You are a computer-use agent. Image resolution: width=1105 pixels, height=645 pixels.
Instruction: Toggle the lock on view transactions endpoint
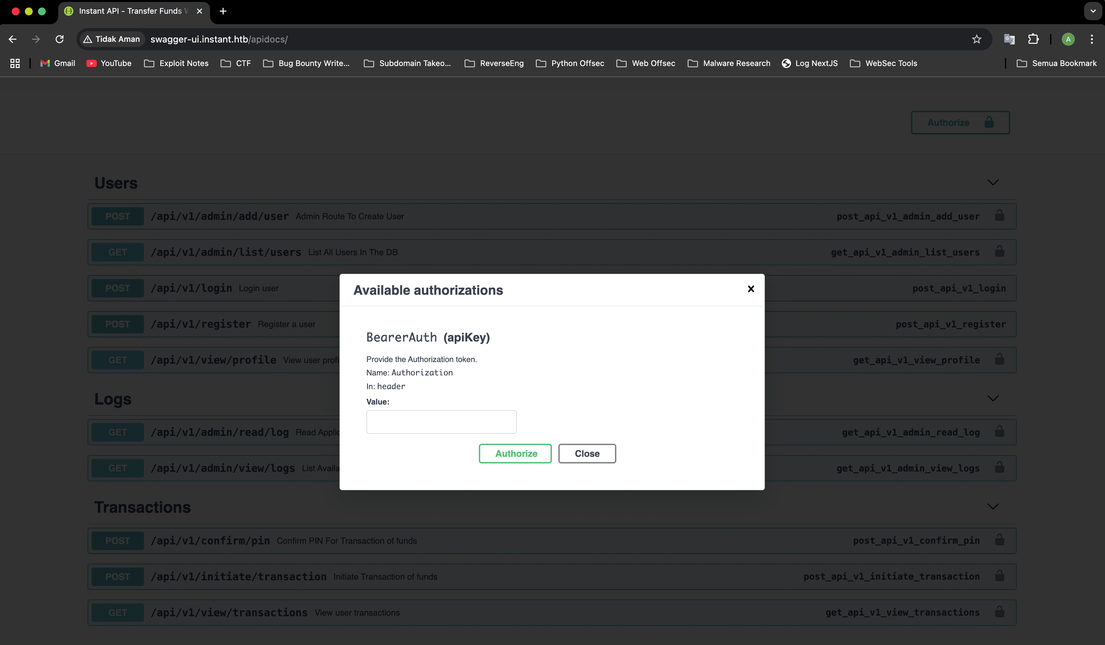pyautogui.click(x=999, y=612)
